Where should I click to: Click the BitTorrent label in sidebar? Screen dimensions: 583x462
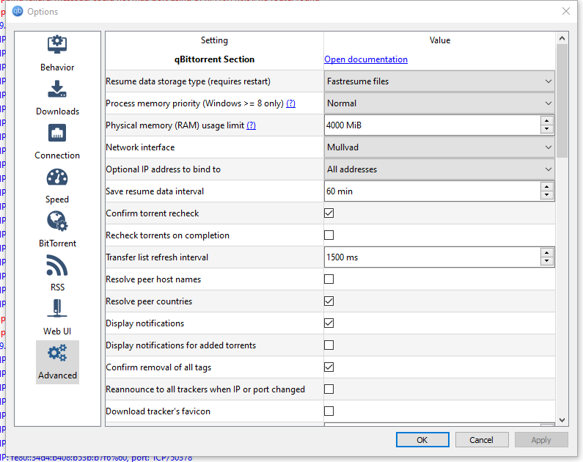click(x=57, y=243)
